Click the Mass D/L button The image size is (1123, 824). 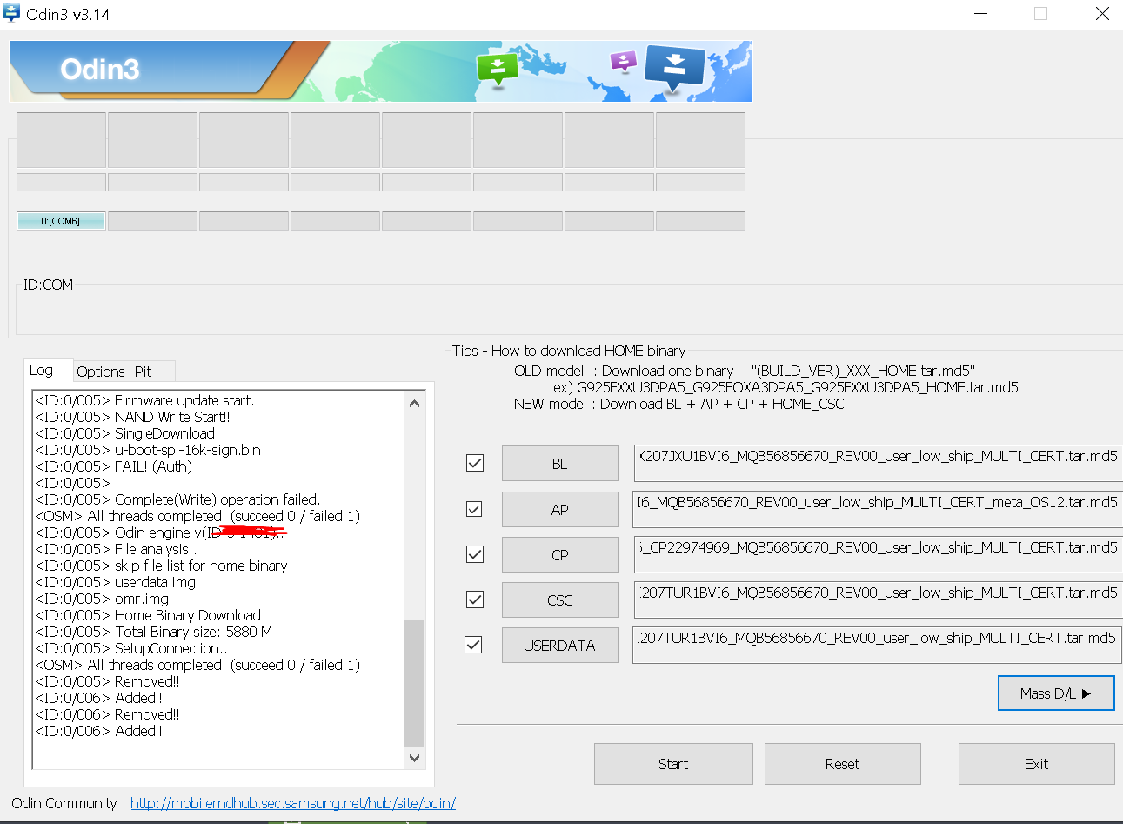(1056, 693)
